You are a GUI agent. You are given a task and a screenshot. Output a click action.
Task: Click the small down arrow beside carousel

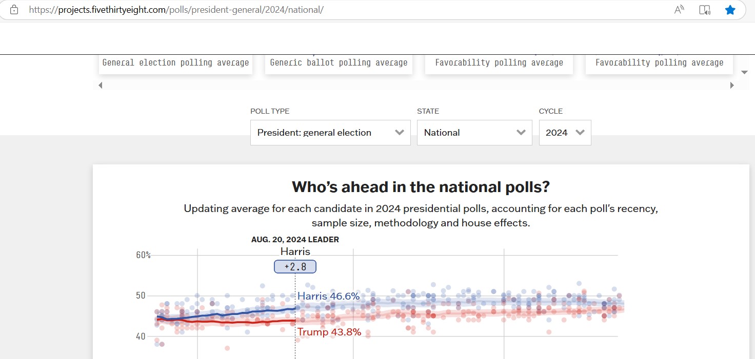click(x=745, y=72)
